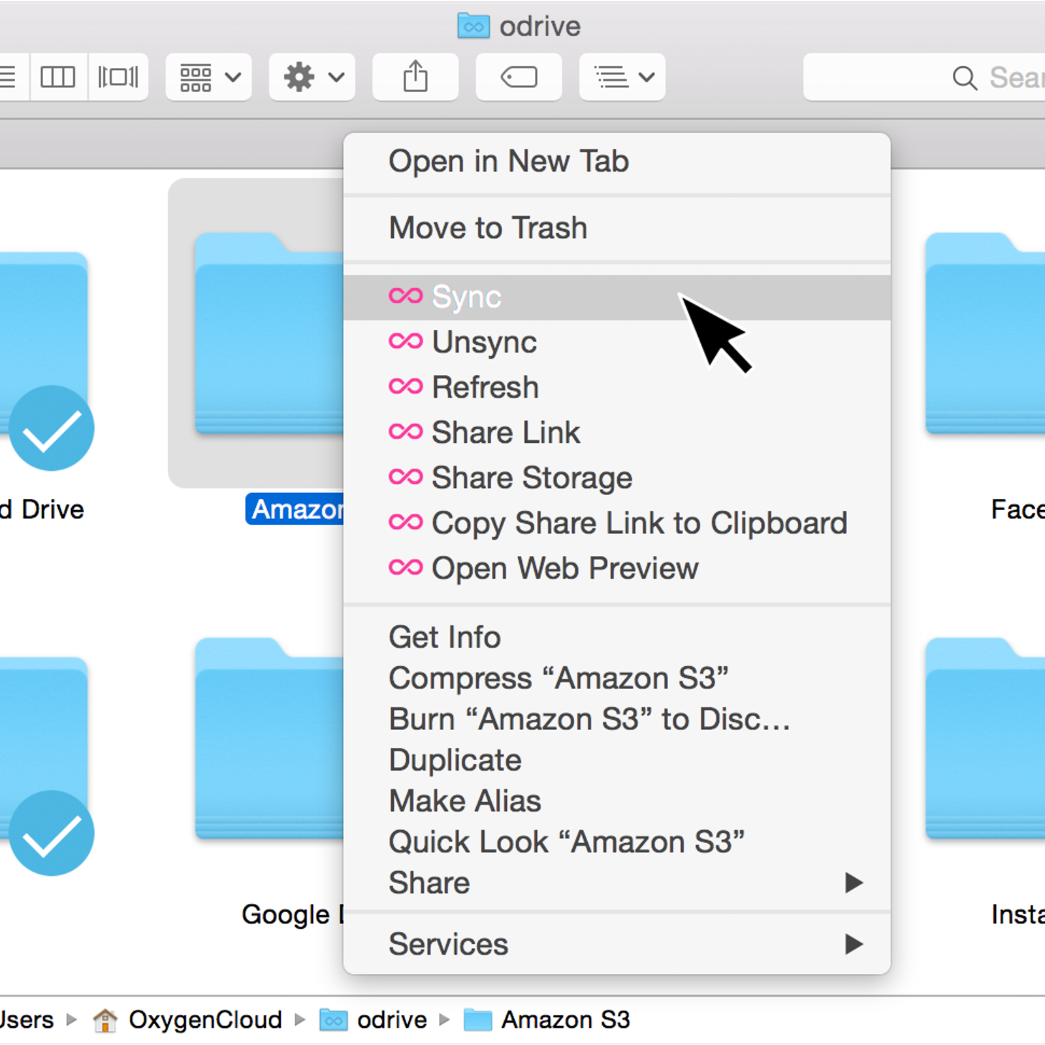The image size is (1045, 1045).
Task: Click the odrive folder icon in title bar
Action: (474, 26)
